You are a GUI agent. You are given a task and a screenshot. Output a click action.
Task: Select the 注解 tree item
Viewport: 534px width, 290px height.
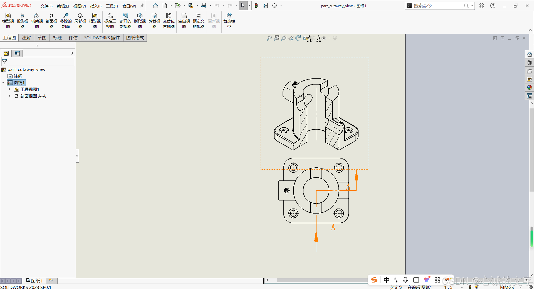click(x=15, y=76)
